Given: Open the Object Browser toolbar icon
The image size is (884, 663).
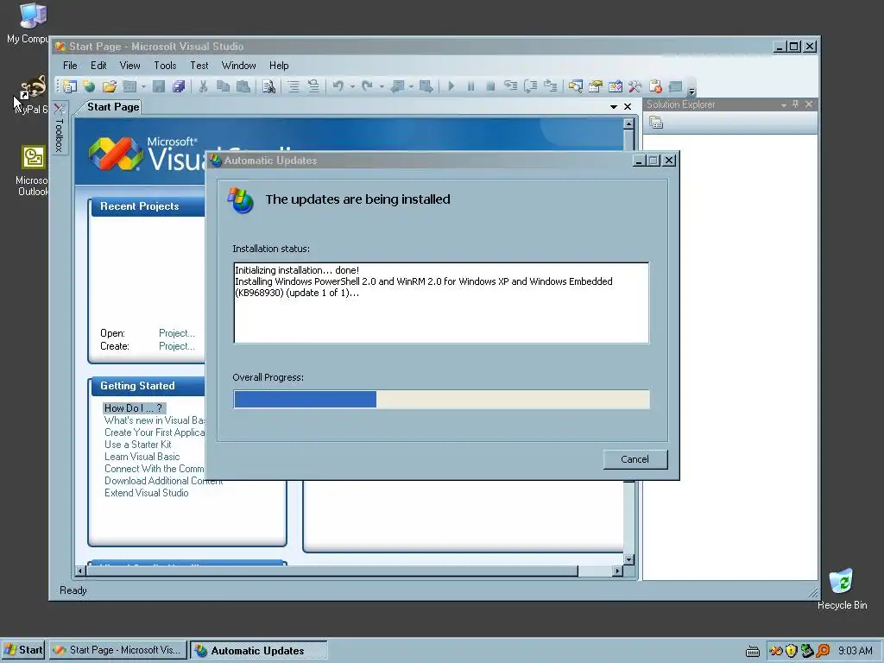Looking at the screenshot, I should pos(615,86).
